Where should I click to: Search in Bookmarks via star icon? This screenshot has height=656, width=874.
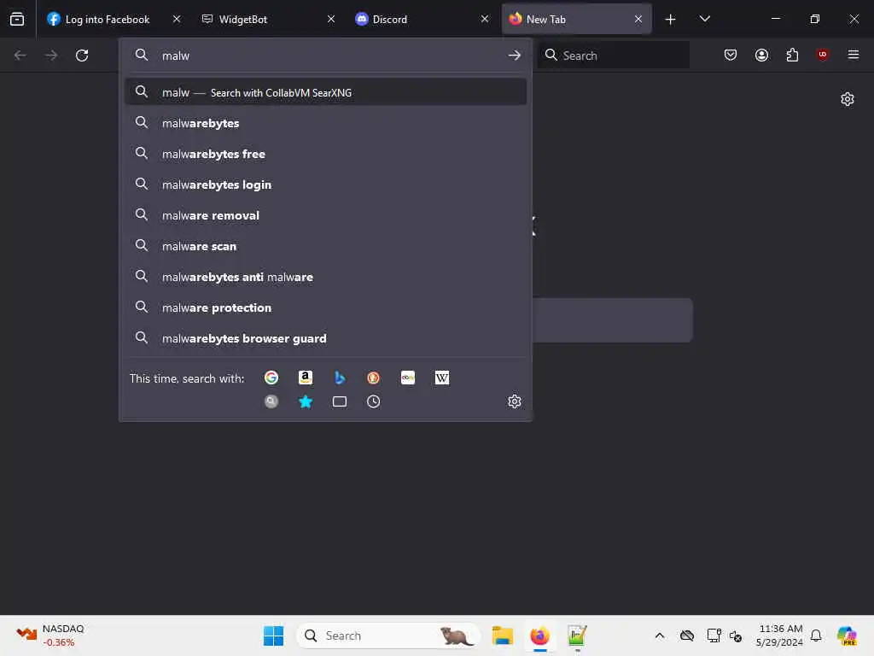pyautogui.click(x=305, y=401)
